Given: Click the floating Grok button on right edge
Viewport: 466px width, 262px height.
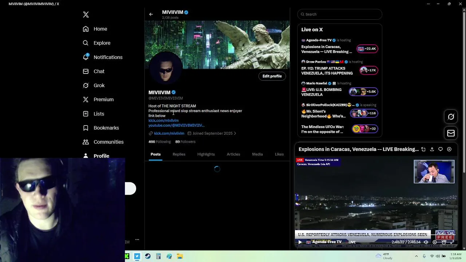Looking at the screenshot, I should 451,117.
